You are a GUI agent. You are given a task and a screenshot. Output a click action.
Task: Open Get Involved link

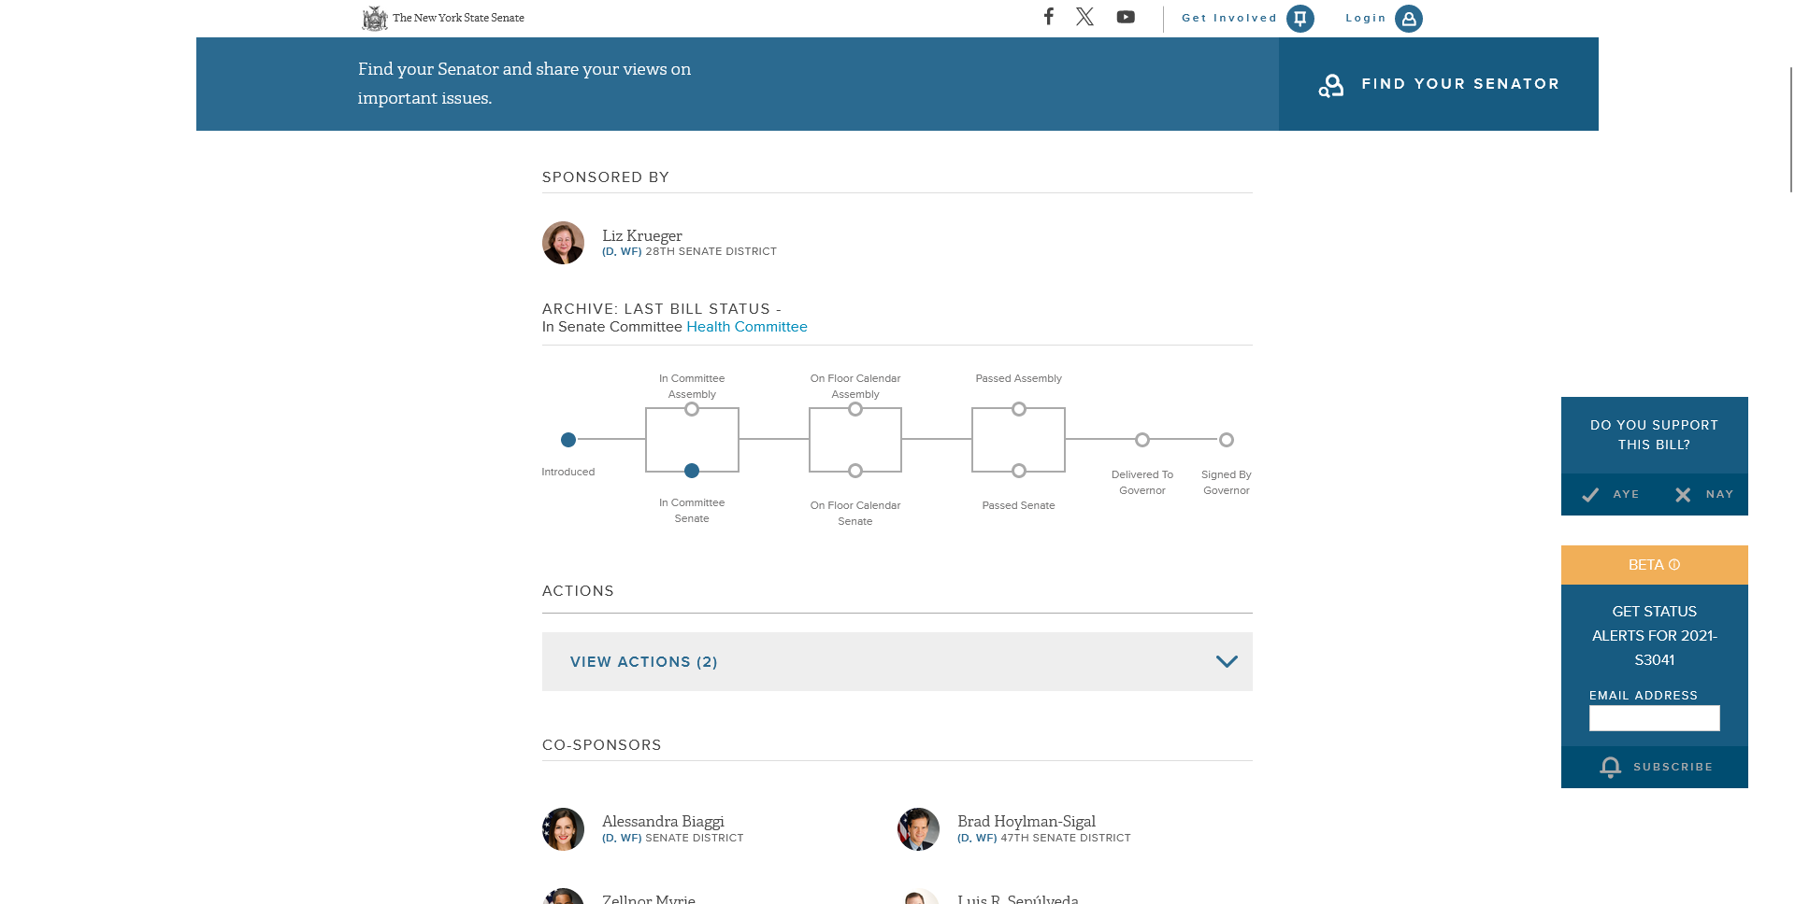tap(1229, 18)
